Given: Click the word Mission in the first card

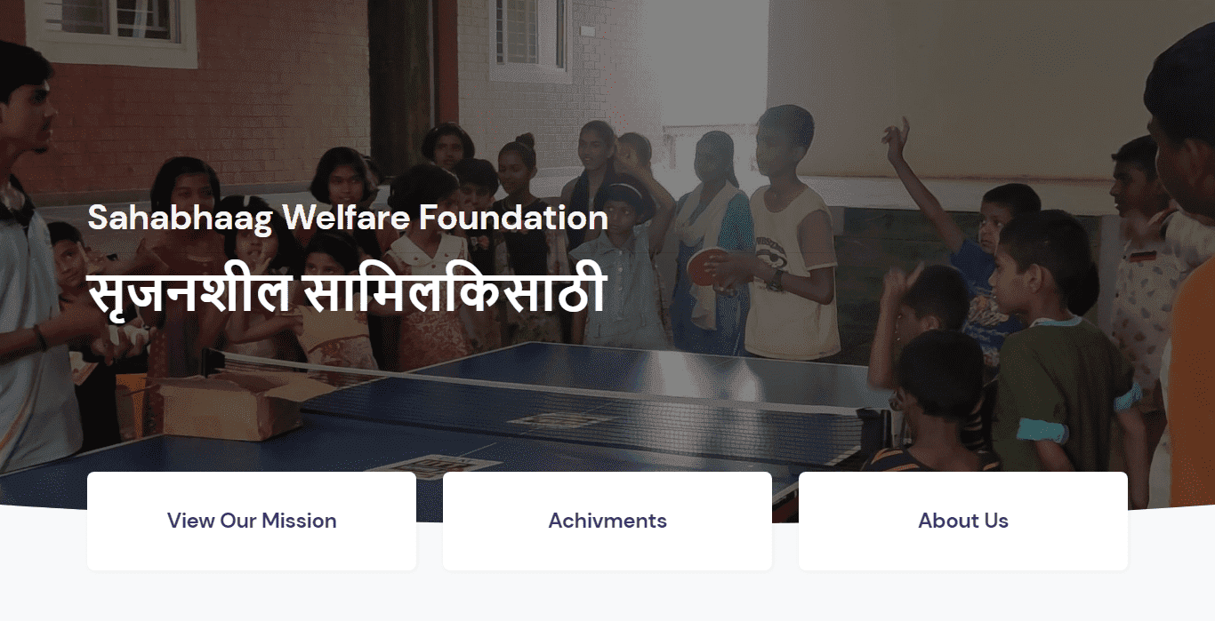Looking at the screenshot, I should pyautogui.click(x=299, y=521).
